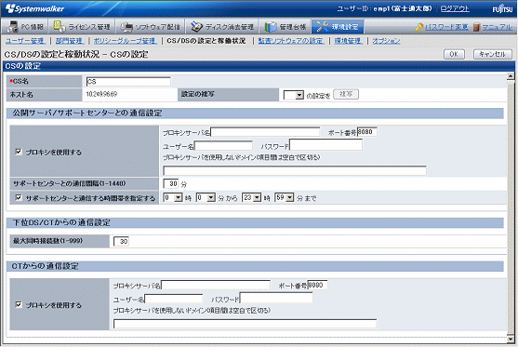Screen dimensions: 518x347
Task: Open the start minute dropdown
Action: click(206, 197)
